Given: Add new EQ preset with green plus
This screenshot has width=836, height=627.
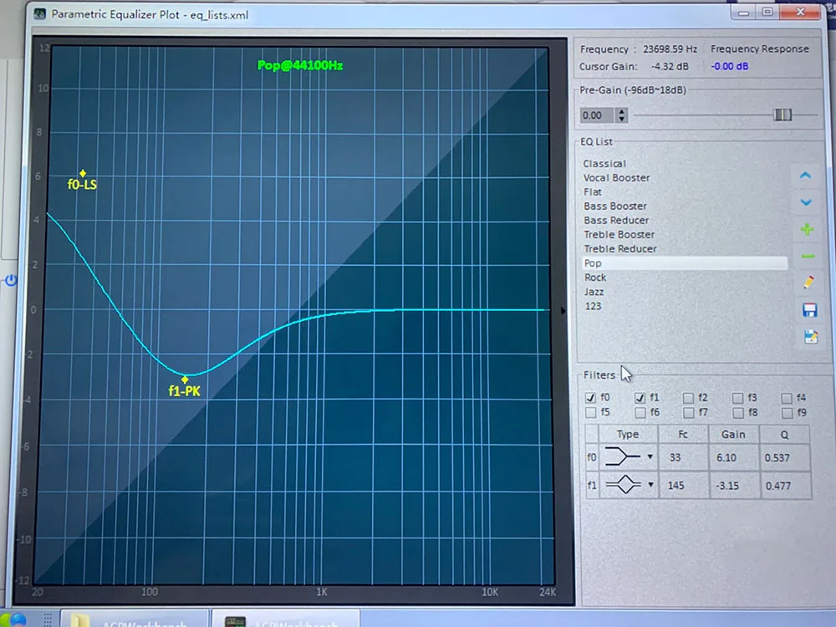Looking at the screenshot, I should 808,229.
